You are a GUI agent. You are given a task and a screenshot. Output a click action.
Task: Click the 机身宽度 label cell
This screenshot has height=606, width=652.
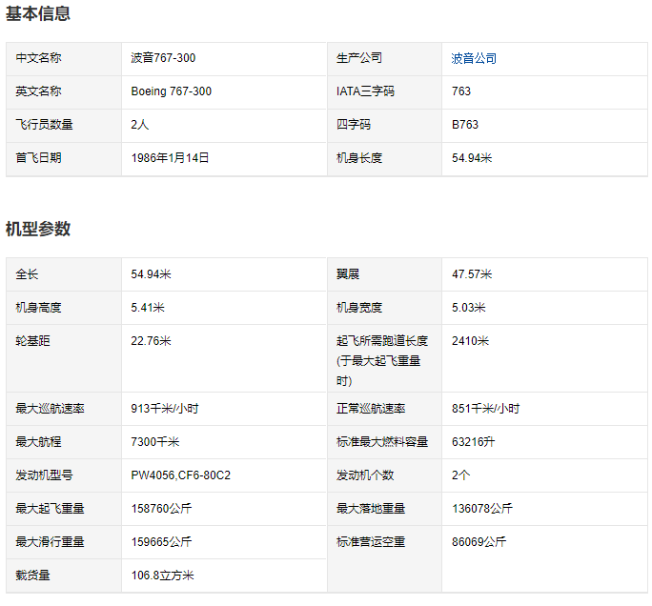click(x=384, y=308)
